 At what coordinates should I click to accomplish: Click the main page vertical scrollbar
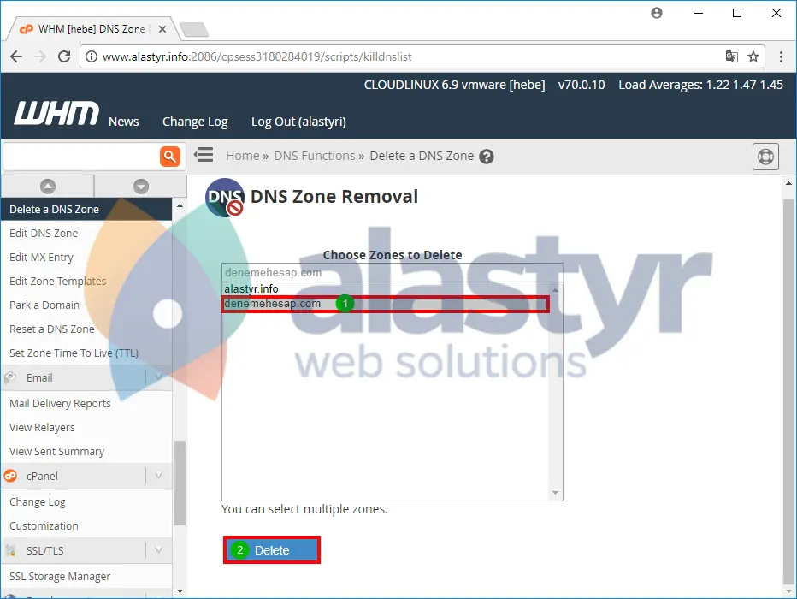coord(788,392)
